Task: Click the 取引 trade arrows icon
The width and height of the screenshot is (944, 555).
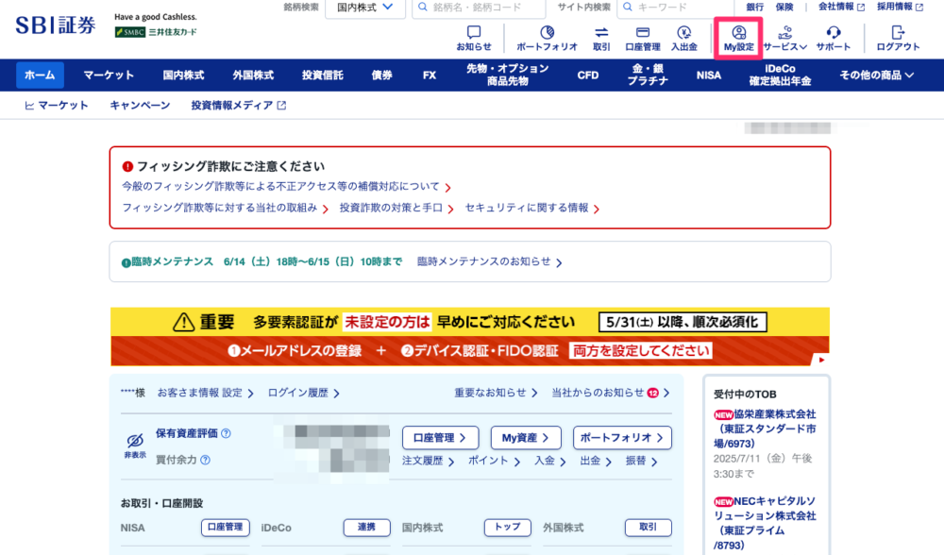Action: click(x=601, y=34)
